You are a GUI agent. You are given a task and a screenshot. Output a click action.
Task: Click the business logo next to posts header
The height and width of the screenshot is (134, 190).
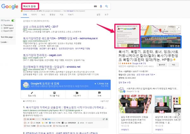coord(122,90)
